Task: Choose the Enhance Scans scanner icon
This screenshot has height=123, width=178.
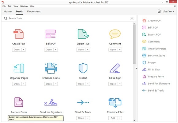Action: coord(51,68)
